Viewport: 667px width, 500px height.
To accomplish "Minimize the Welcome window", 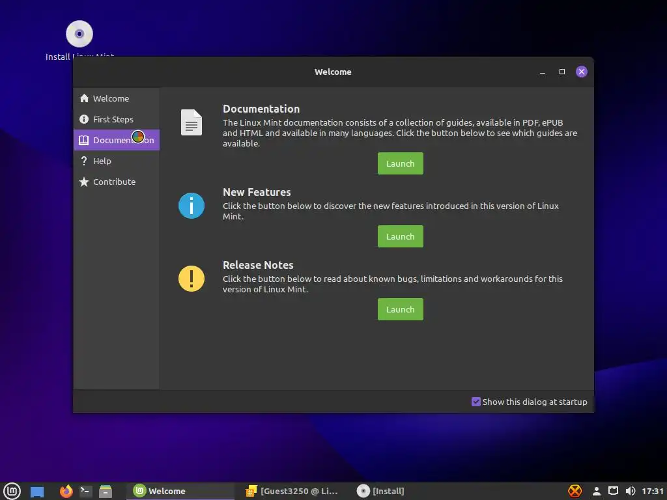I will point(543,72).
